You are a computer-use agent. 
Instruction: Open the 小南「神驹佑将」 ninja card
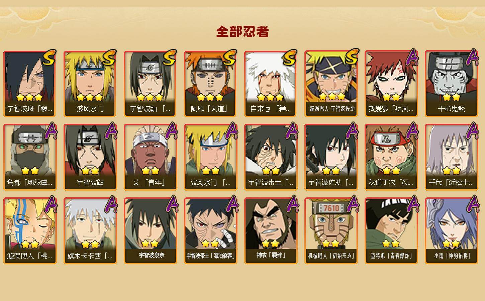(451, 231)
